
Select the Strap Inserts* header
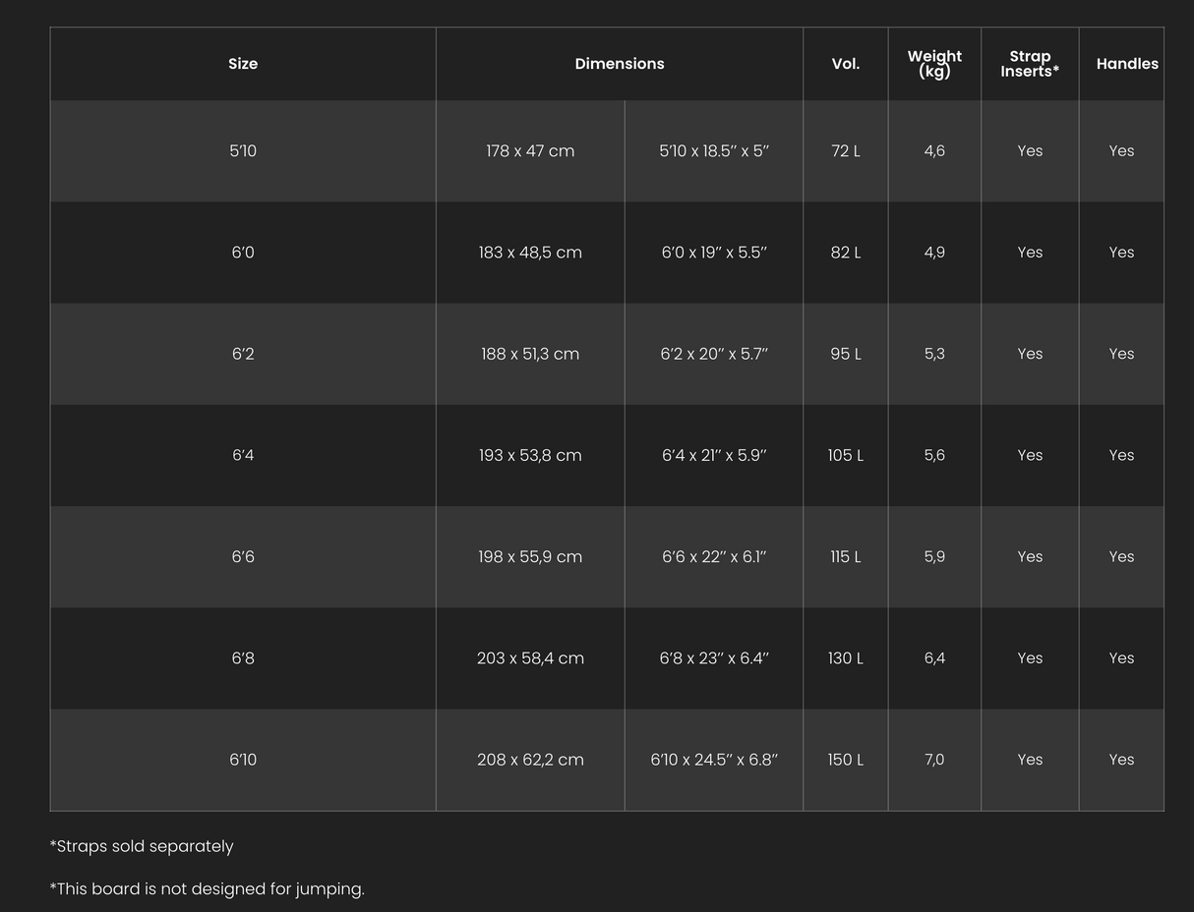coord(1030,64)
